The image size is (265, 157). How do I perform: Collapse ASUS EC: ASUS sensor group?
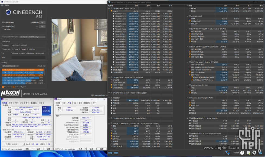(x=188, y=16)
